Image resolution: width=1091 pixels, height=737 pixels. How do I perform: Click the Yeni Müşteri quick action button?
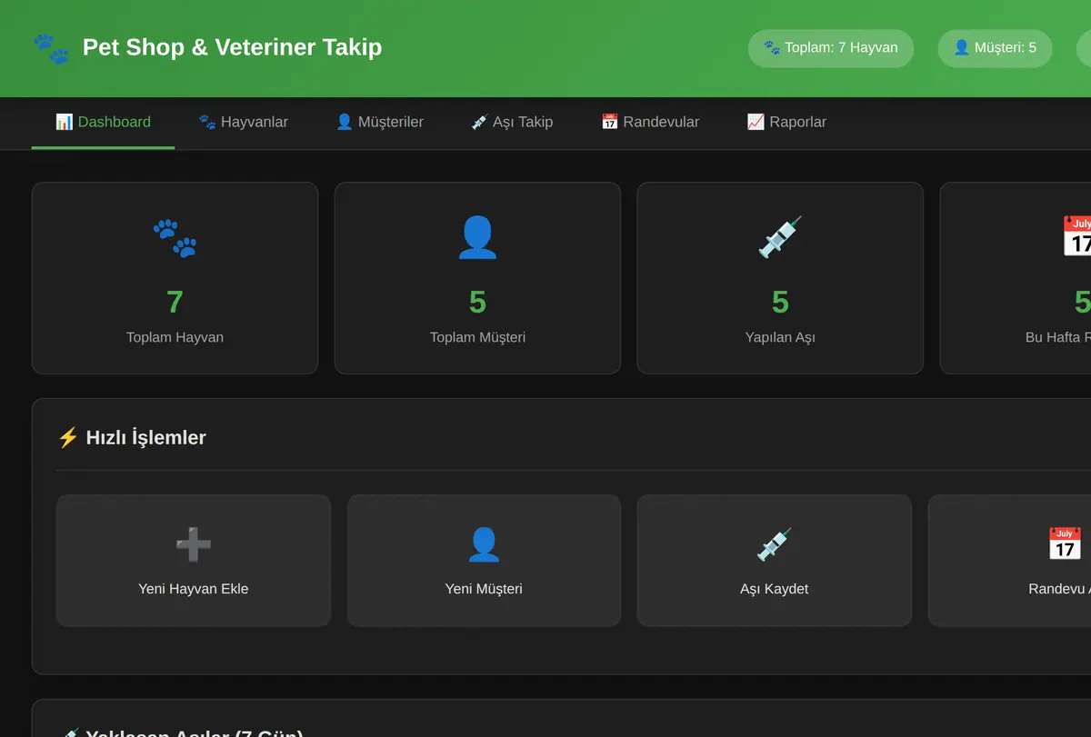tap(484, 561)
